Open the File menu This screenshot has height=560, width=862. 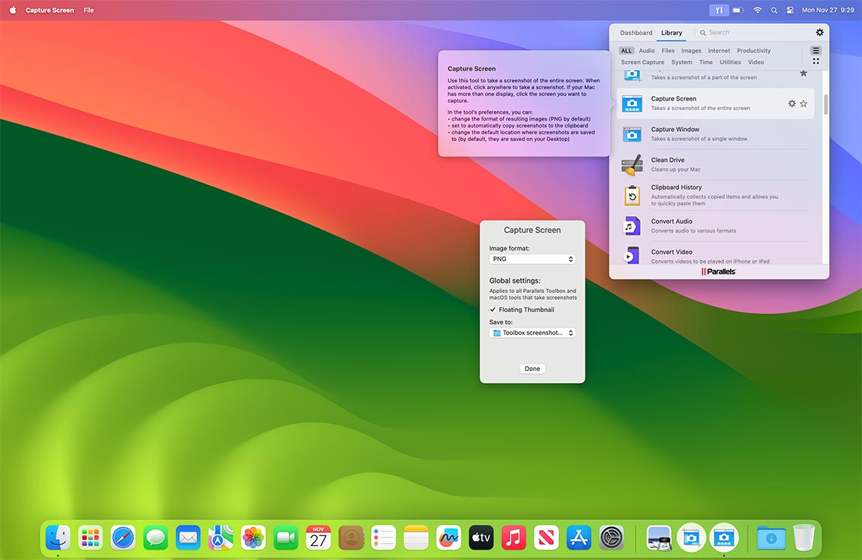pos(88,10)
